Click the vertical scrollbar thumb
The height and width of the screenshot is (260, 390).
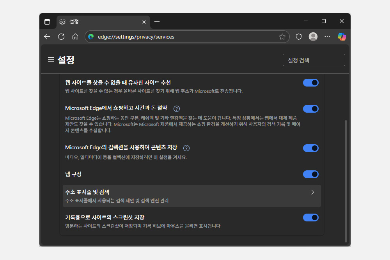(346, 181)
